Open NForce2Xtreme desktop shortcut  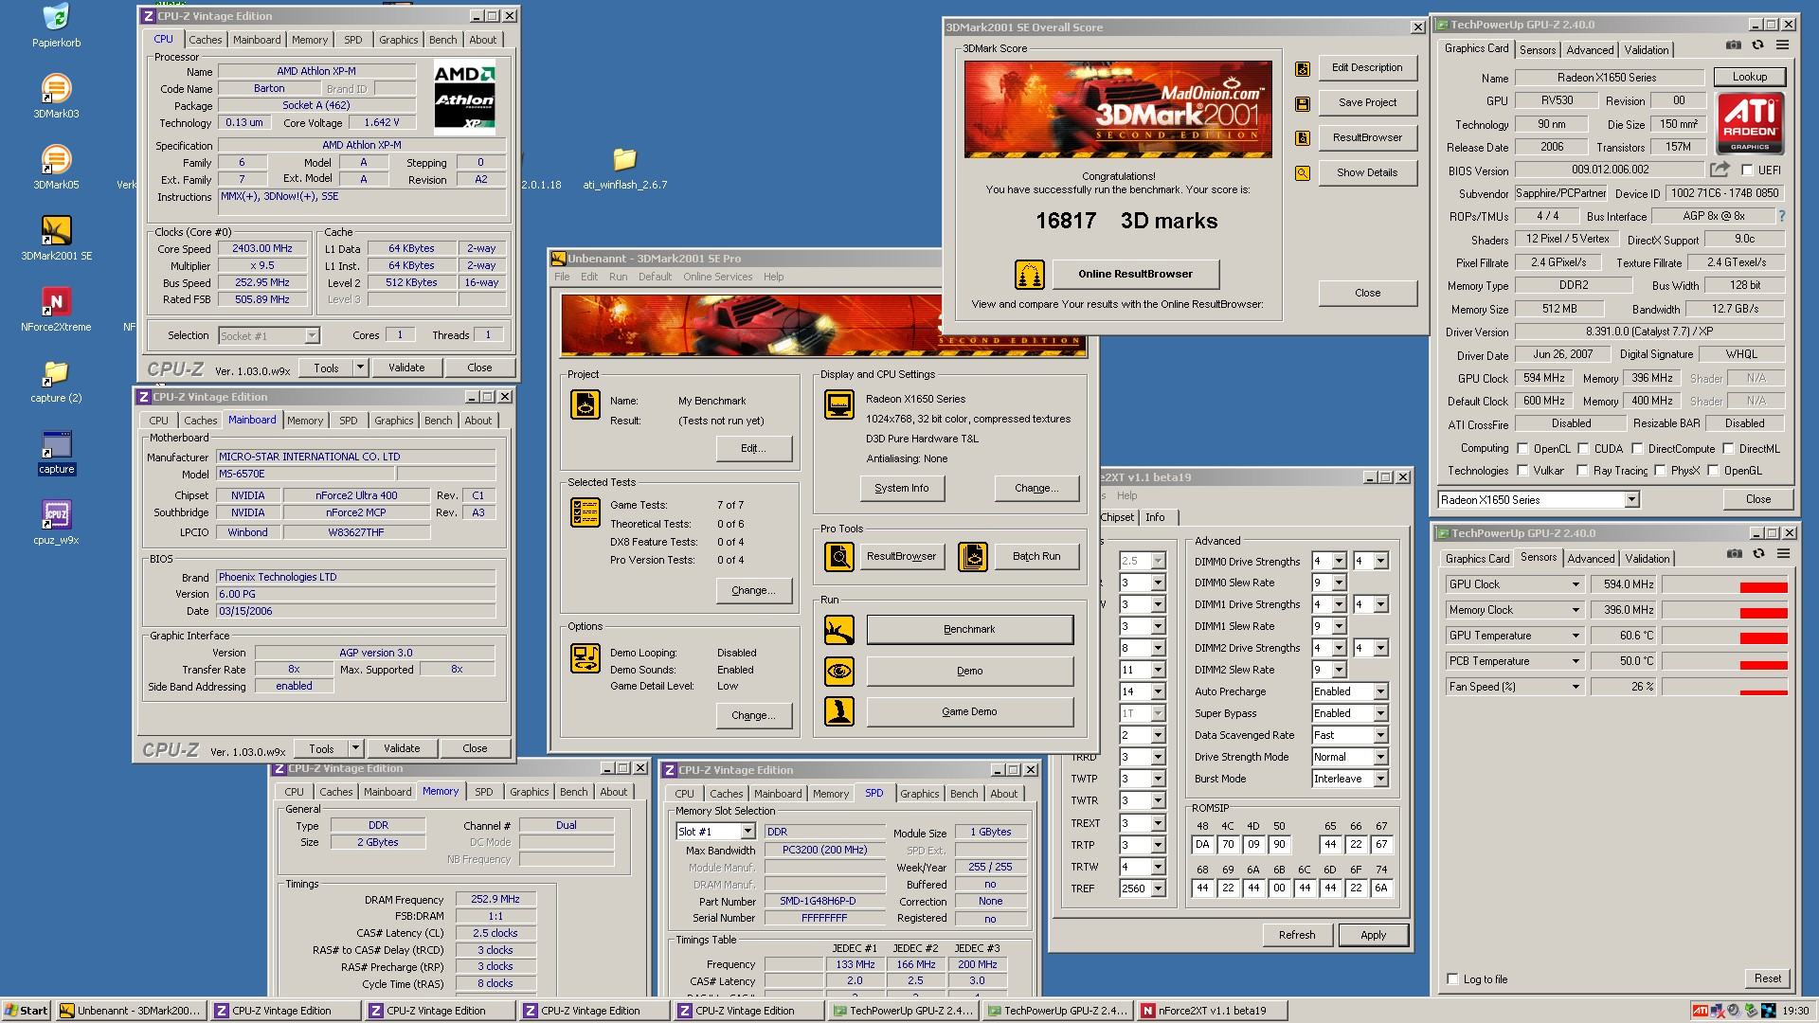(56, 301)
